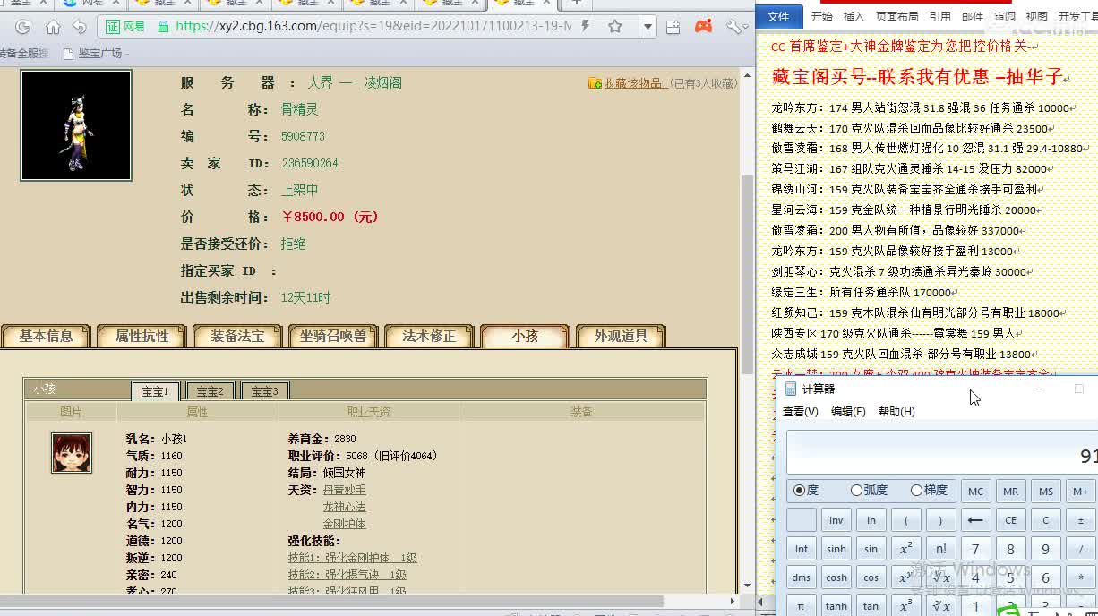
Task: Open the Word 插入 ribbon tab
Action: 854,16
